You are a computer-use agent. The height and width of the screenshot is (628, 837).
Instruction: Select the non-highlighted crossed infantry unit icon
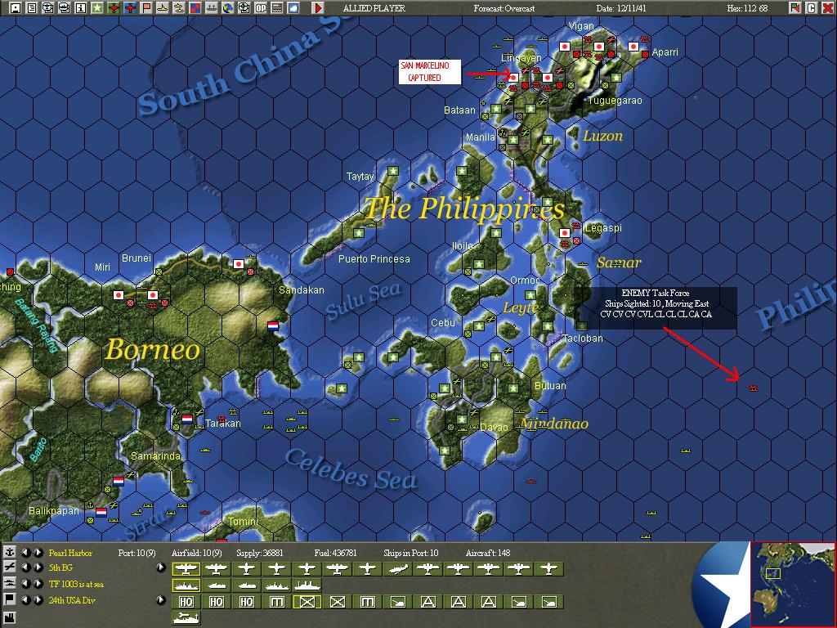point(338,603)
